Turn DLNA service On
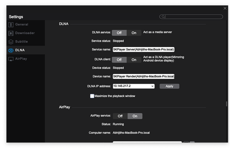 134,33
